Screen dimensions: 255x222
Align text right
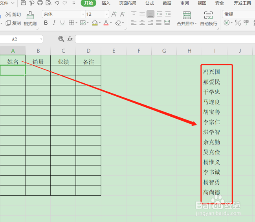(x=150, y=23)
